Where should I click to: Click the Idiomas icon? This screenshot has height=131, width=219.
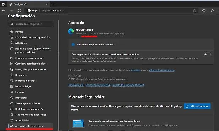tap(12, 92)
